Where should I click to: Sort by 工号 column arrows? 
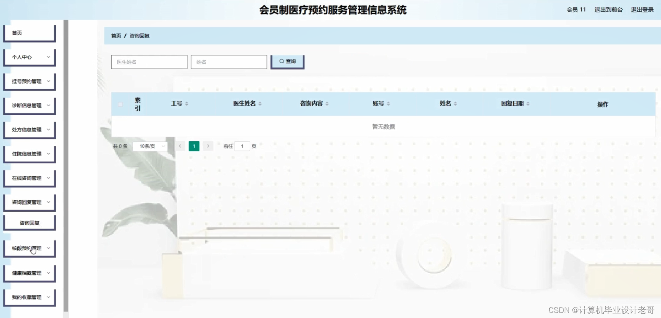point(186,104)
